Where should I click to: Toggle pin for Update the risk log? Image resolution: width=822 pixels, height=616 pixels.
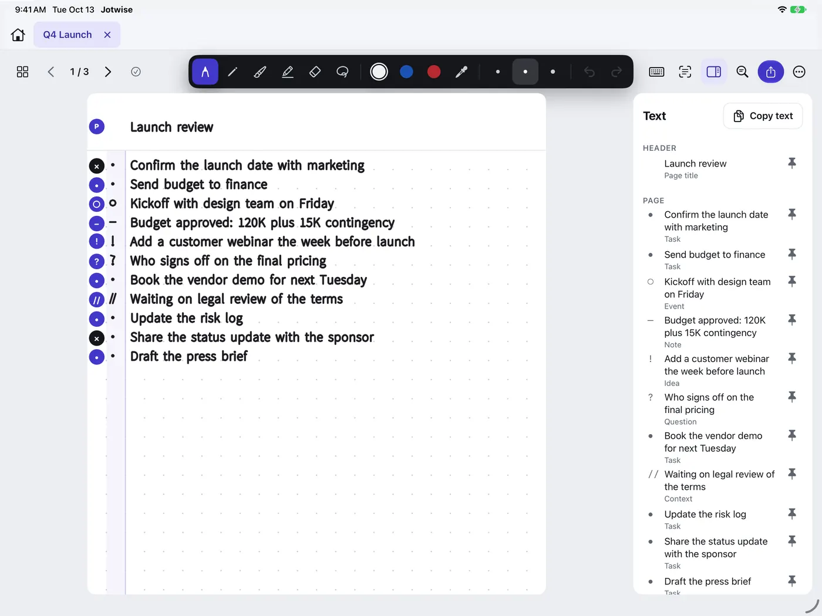click(x=792, y=514)
